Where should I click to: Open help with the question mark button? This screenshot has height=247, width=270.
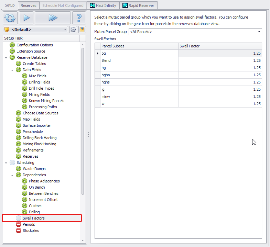(79, 18)
